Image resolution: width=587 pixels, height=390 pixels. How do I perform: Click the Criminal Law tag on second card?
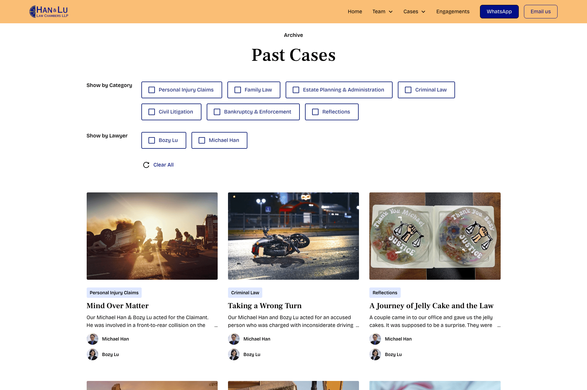point(245,293)
